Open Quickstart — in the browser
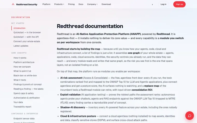The image size is (197, 123). point(27,33)
